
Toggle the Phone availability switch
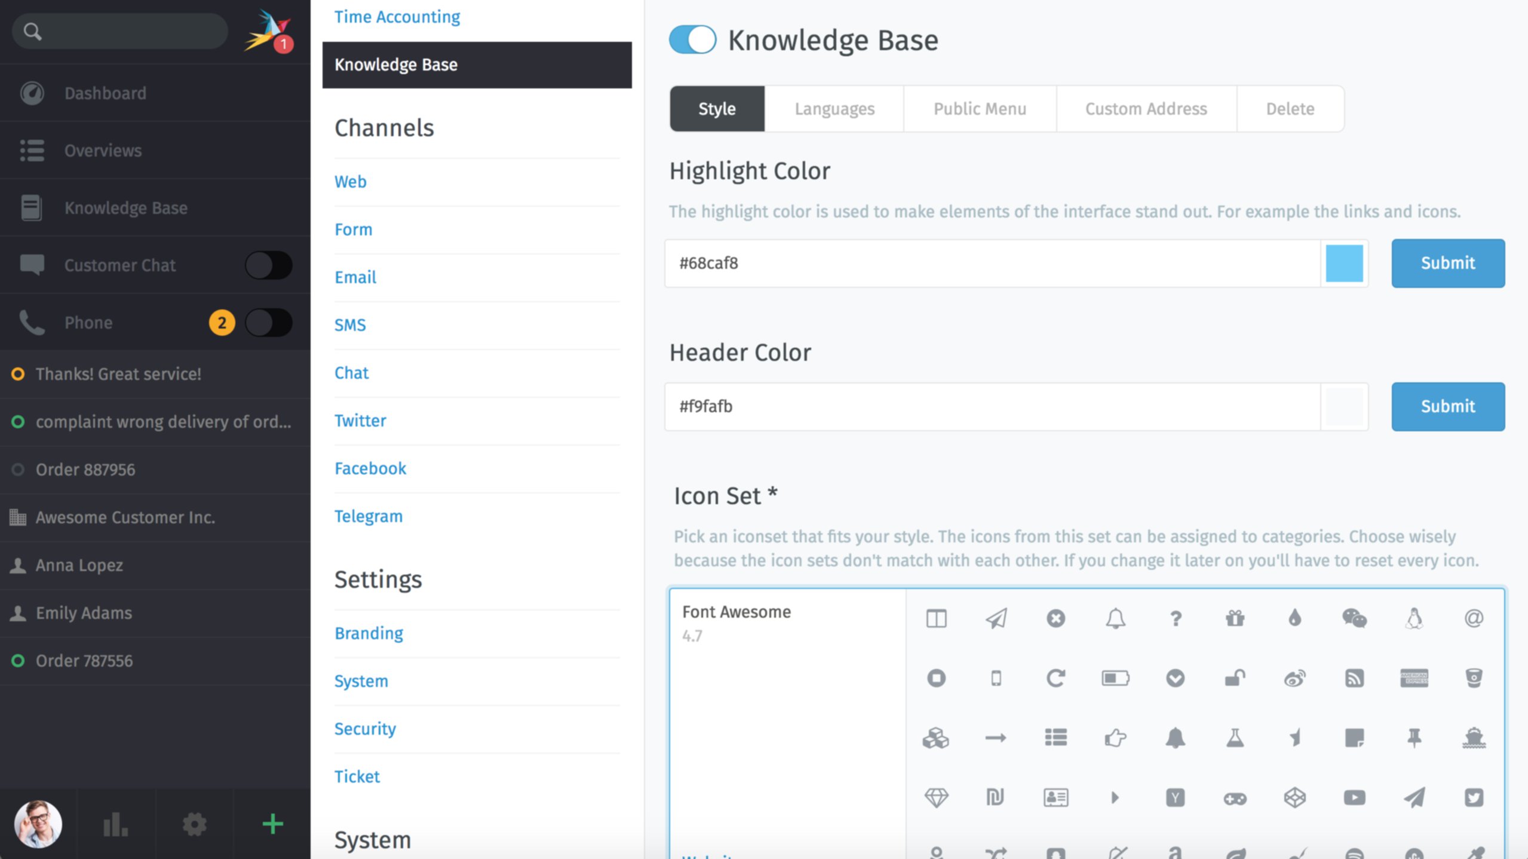coord(268,323)
